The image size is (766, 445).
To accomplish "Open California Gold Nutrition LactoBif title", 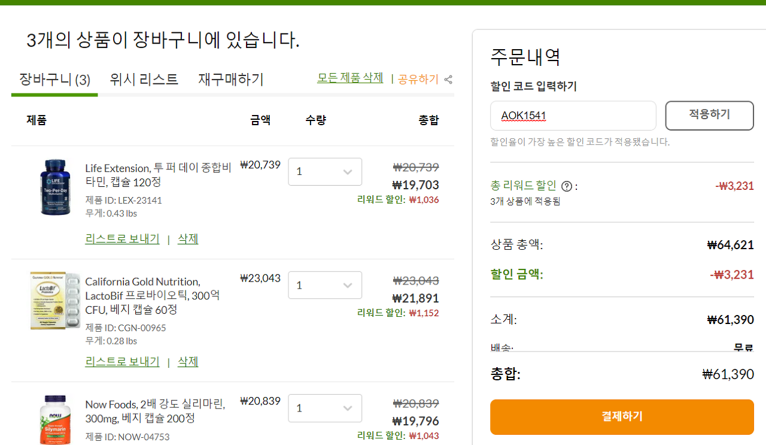I will point(153,296).
